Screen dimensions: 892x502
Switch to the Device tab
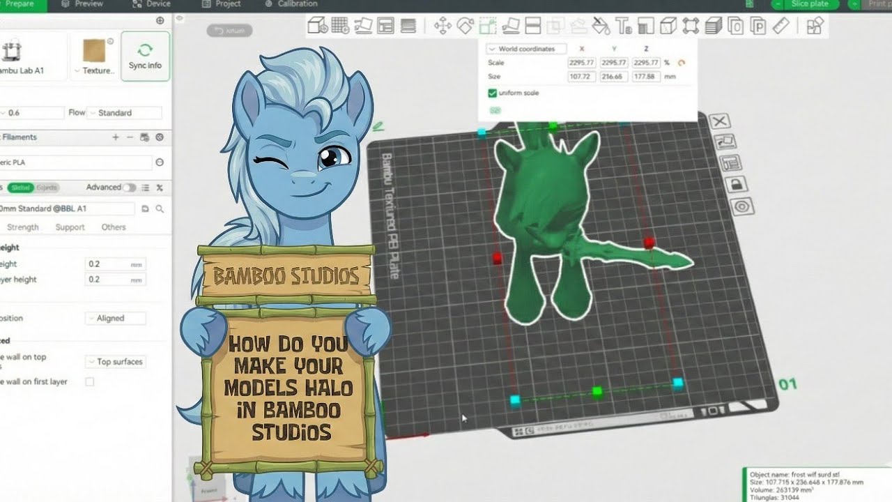151,4
